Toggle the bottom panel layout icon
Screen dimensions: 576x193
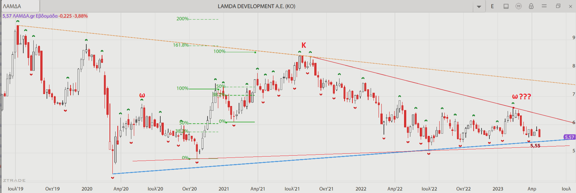[x=506, y=6]
